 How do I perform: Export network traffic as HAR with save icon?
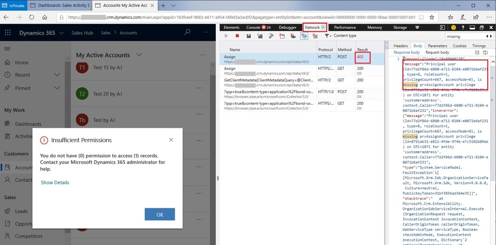(x=249, y=36)
